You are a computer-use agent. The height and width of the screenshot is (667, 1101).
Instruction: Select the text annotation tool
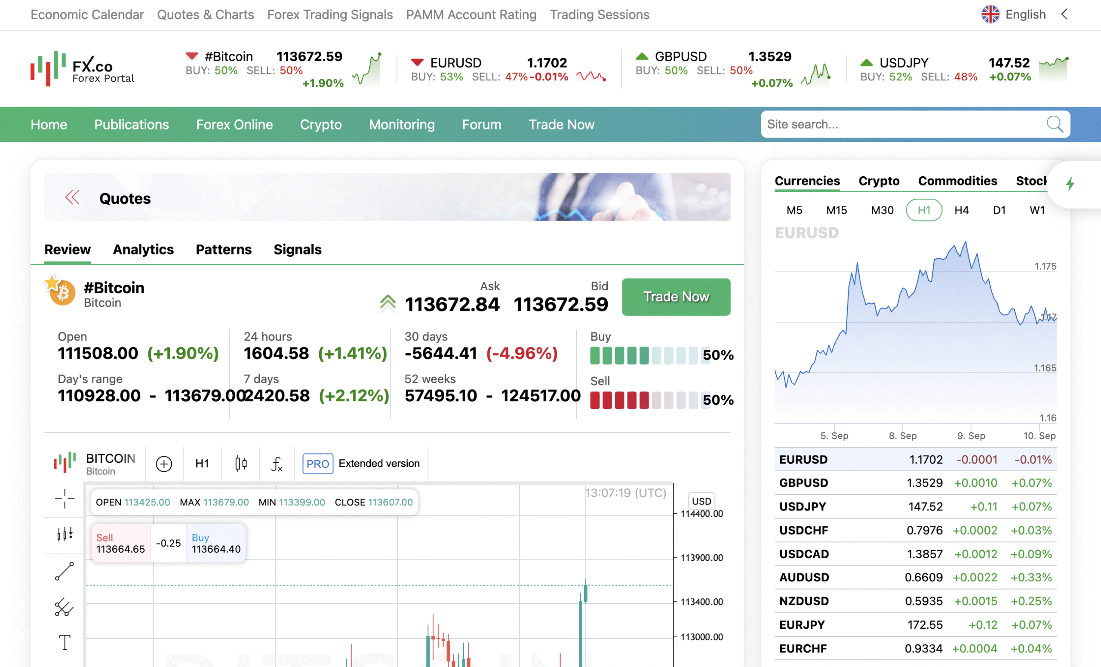(x=65, y=642)
